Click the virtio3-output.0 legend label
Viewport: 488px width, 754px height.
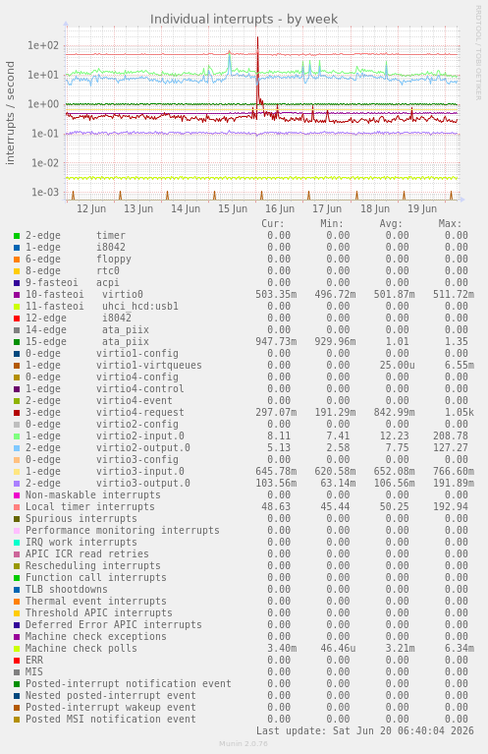(143, 484)
